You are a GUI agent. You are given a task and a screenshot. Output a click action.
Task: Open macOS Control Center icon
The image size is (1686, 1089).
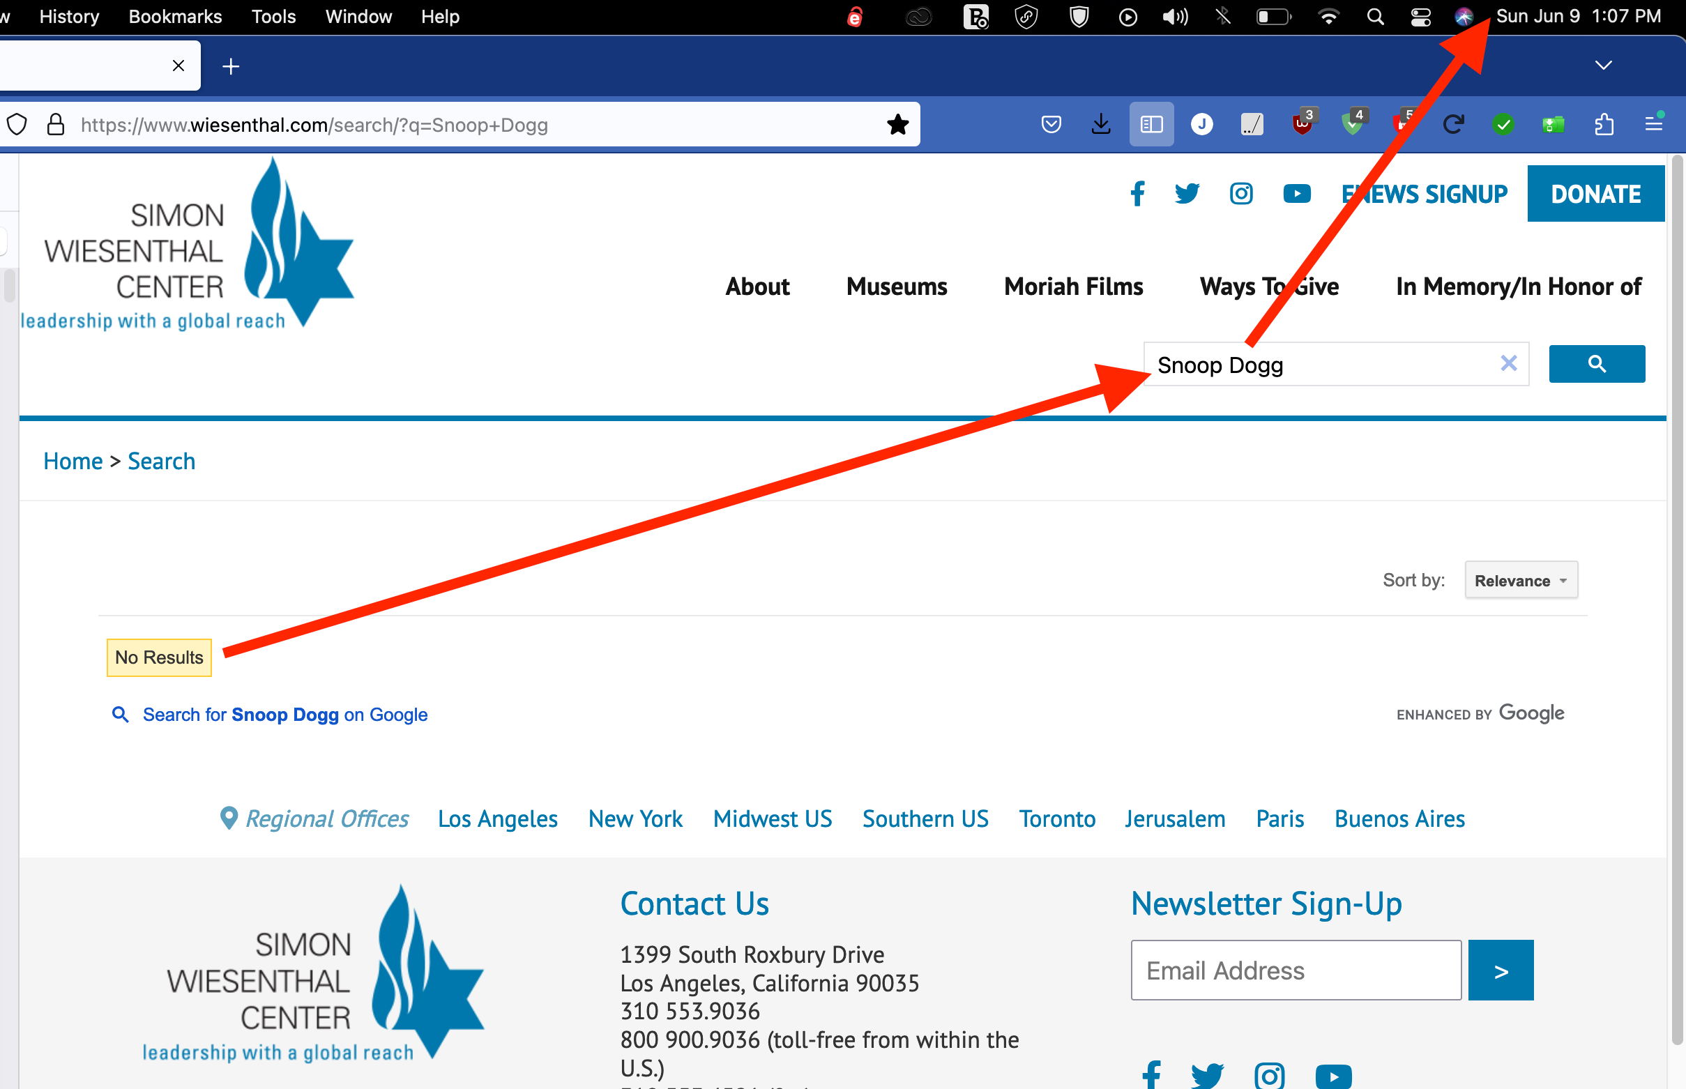(x=1420, y=16)
